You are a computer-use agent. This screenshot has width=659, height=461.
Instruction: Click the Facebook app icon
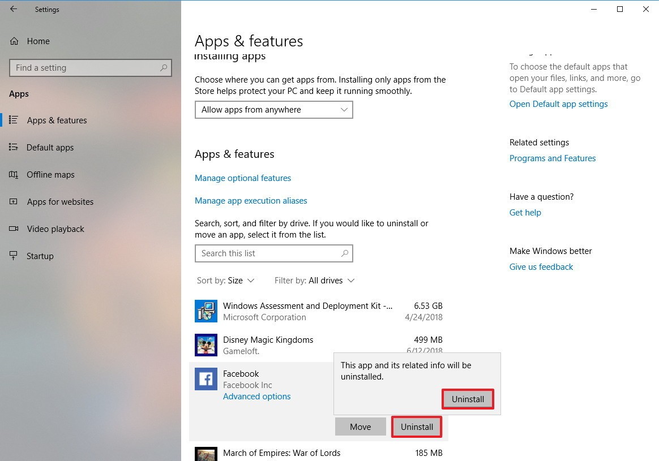206,379
